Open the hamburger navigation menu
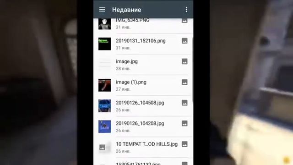The width and height of the screenshot is (293, 165). pyautogui.click(x=102, y=10)
